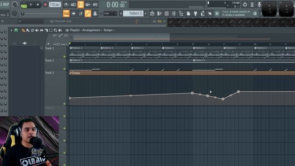Close the Channel rack panel
The height and width of the screenshot is (166, 295).
coord(164,21)
